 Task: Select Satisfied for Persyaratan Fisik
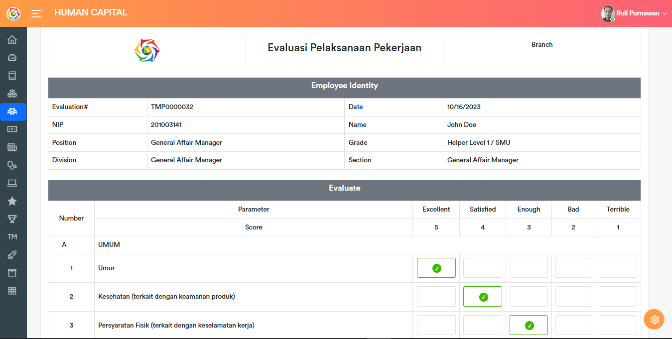pyautogui.click(x=483, y=325)
